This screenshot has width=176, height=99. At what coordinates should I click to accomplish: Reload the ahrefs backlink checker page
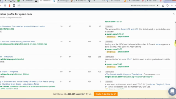pyautogui.click(x=167, y=5)
